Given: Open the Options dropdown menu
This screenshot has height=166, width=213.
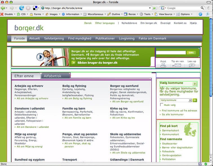Looking at the screenshot, I should point(184,14).
